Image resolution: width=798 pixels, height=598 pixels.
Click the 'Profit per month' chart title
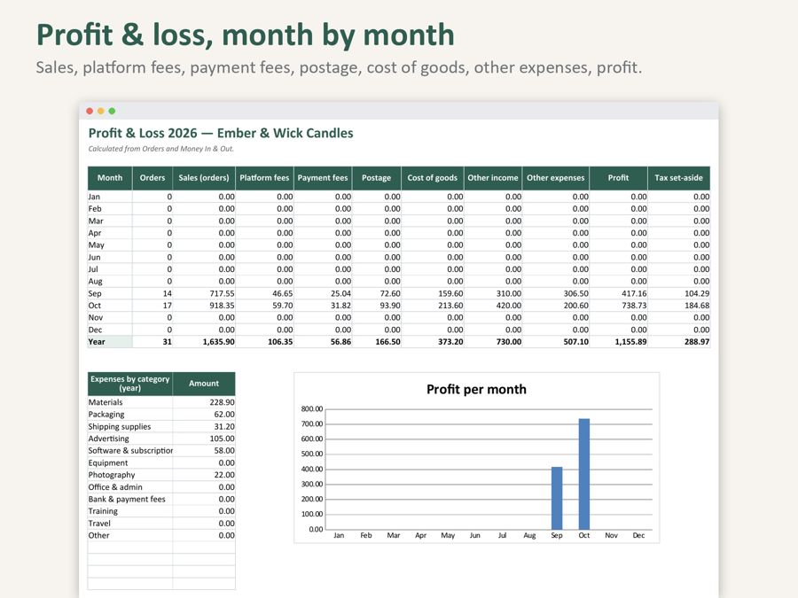[476, 390]
